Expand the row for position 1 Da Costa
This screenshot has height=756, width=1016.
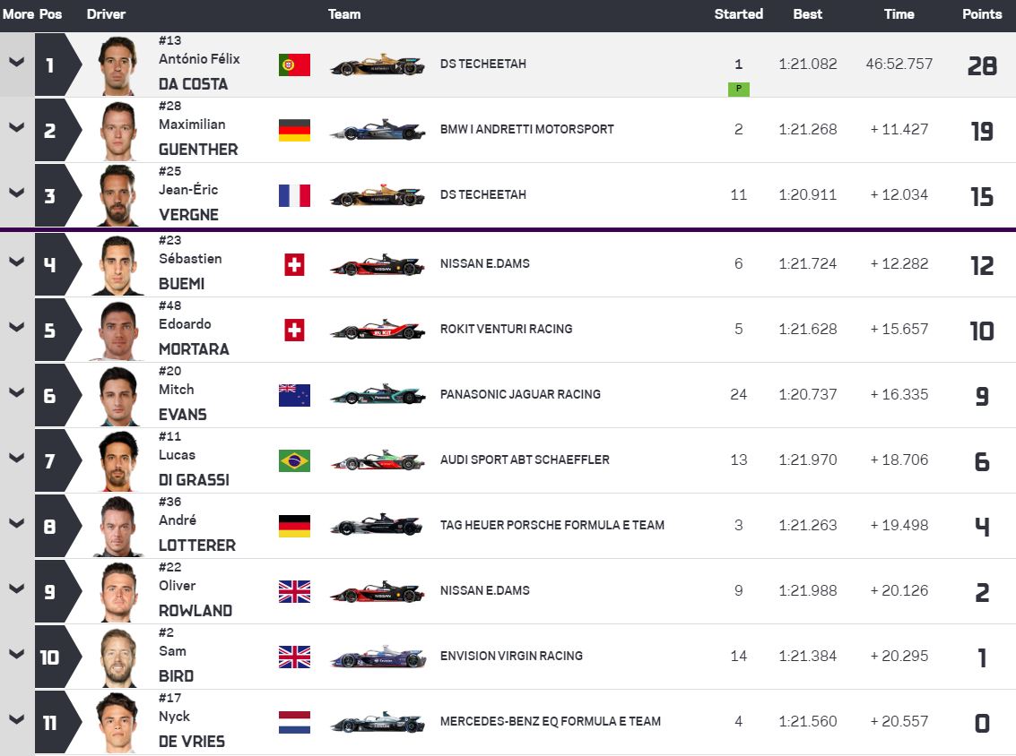click(16, 63)
